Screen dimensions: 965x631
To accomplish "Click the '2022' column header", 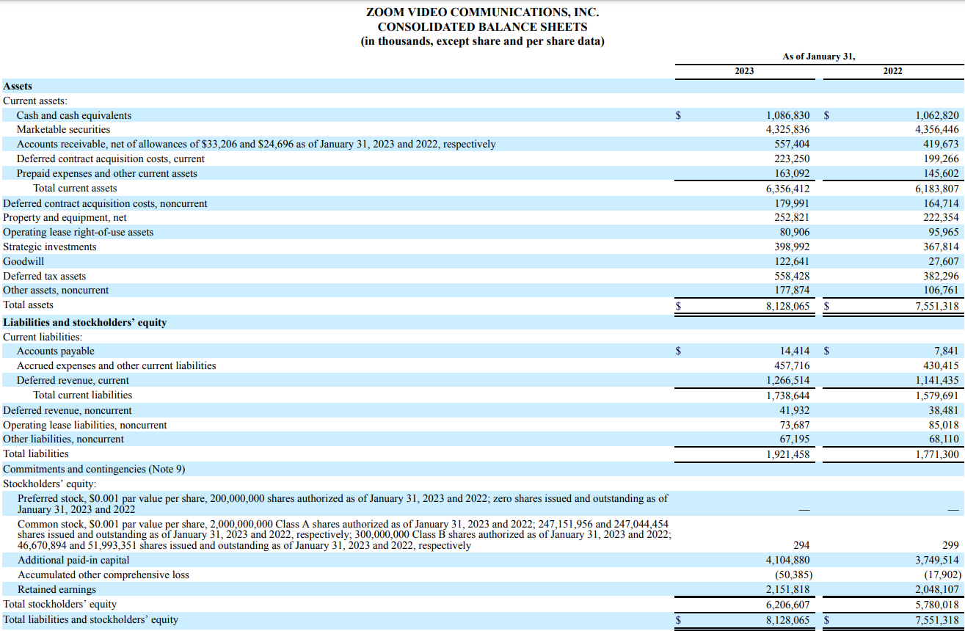I will (893, 71).
